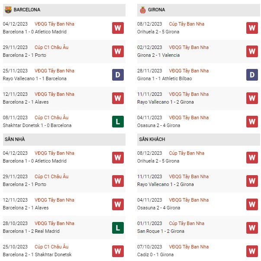Click the Girona 2 - 1 Valencia match result

click(x=158, y=55)
